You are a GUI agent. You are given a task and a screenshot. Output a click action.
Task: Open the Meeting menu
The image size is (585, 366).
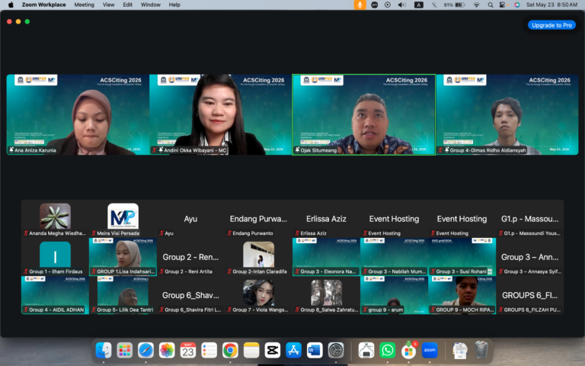pyautogui.click(x=84, y=5)
